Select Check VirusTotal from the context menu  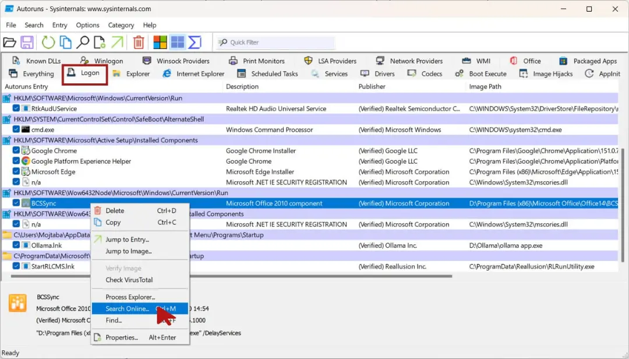140,280
